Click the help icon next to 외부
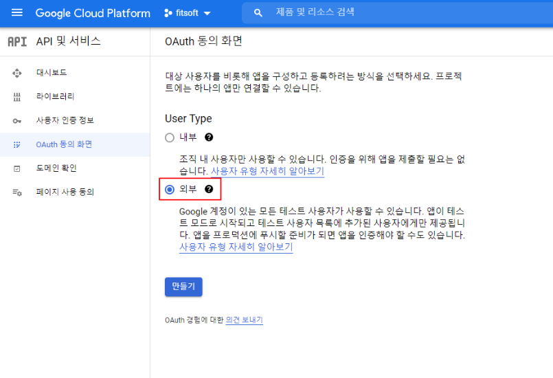 (209, 189)
